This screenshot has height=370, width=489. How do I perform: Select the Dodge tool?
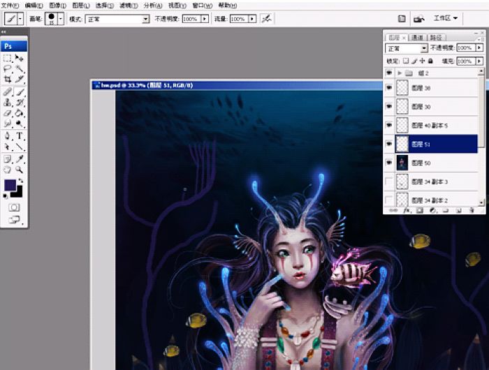tap(20, 124)
